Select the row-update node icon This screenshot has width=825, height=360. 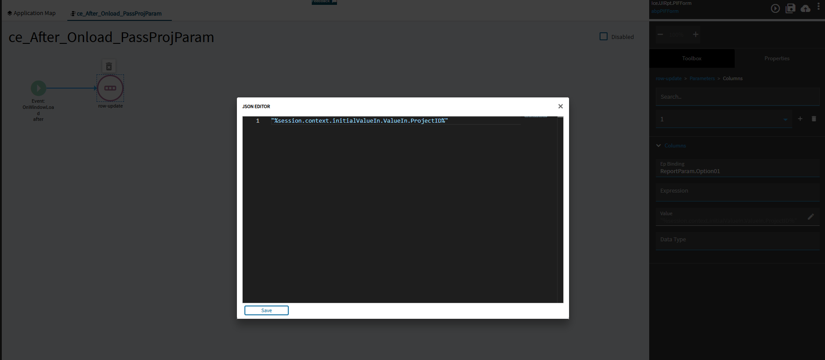click(110, 88)
